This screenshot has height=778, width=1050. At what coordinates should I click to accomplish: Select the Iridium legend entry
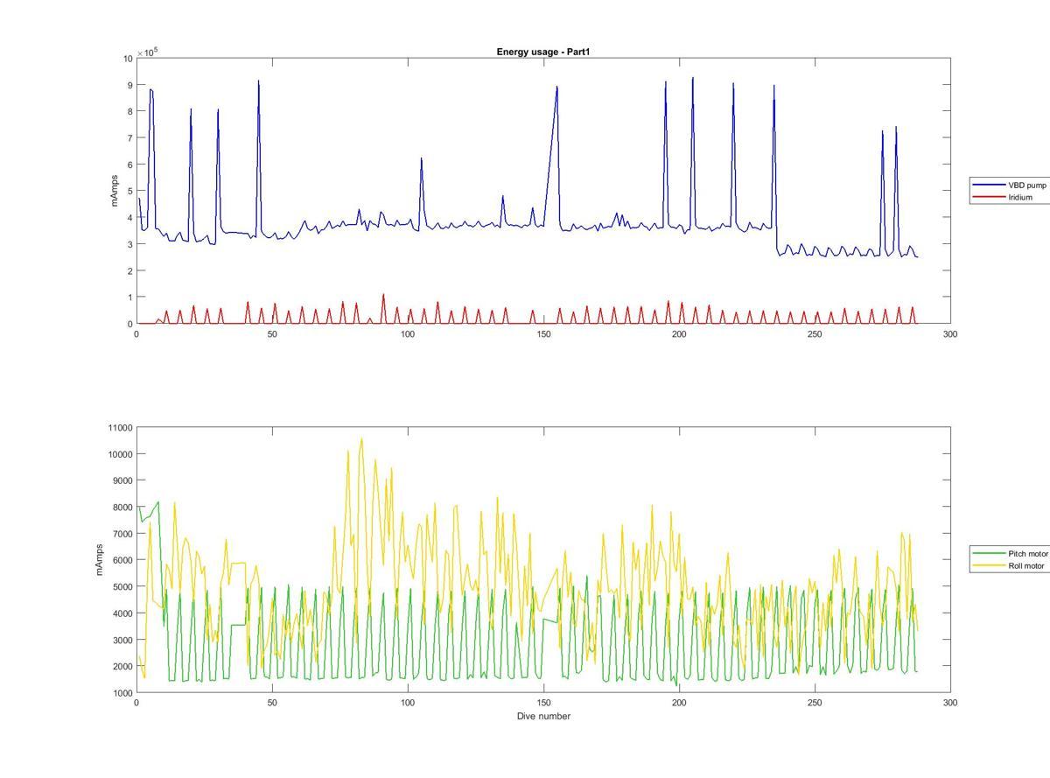(1003, 197)
